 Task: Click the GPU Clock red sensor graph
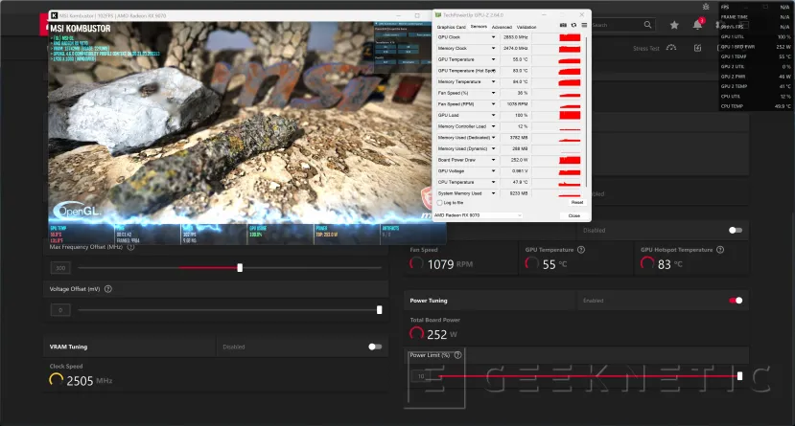click(570, 37)
